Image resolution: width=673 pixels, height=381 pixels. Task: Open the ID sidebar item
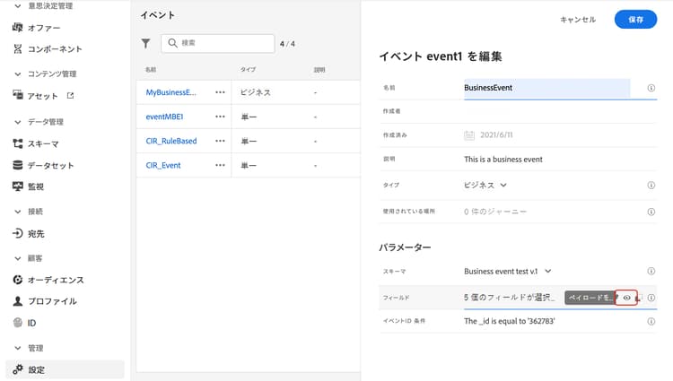pos(24,323)
